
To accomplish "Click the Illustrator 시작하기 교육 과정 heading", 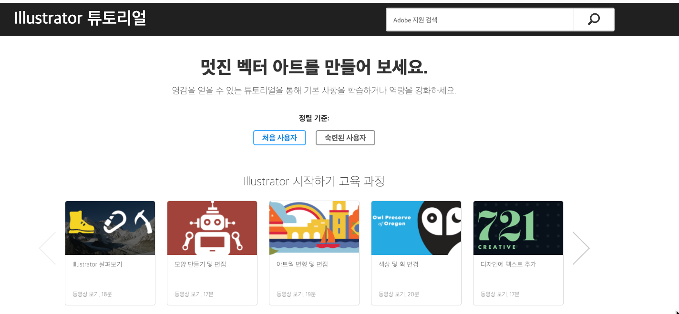I will (x=314, y=181).
